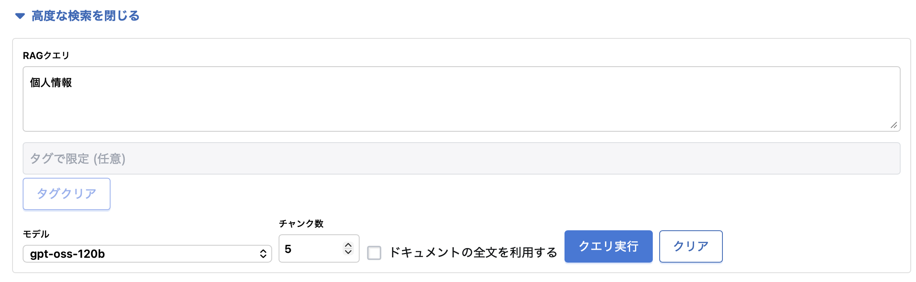Click the モデル label above the selector

[36, 234]
